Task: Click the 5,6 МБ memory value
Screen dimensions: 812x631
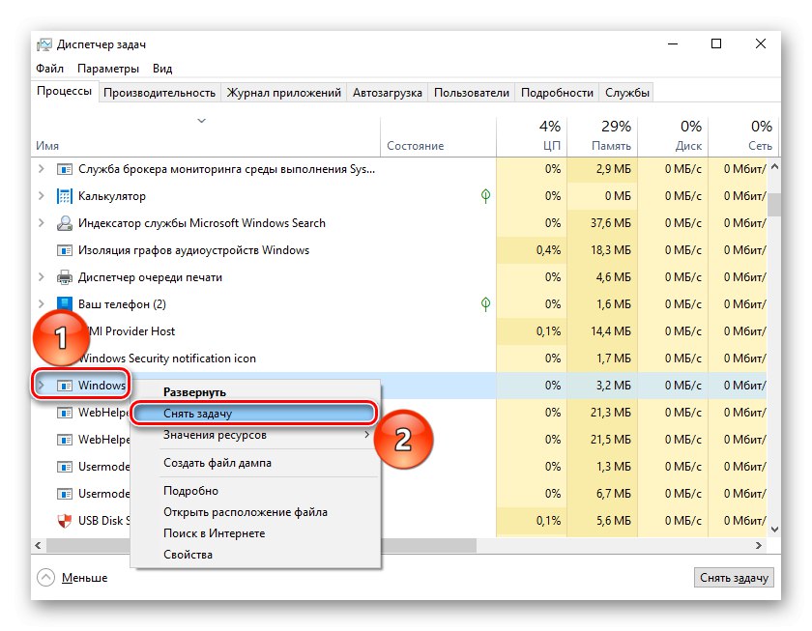Action: coord(614,521)
